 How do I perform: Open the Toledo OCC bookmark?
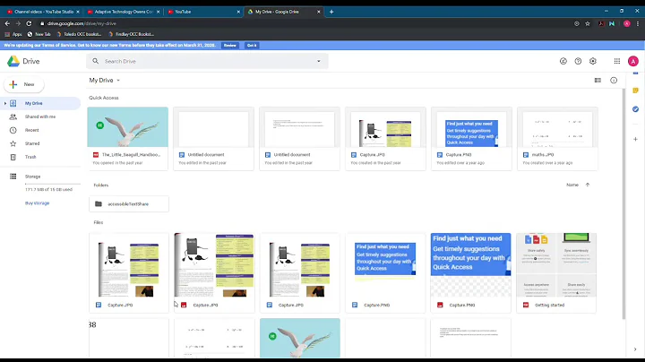[79, 34]
